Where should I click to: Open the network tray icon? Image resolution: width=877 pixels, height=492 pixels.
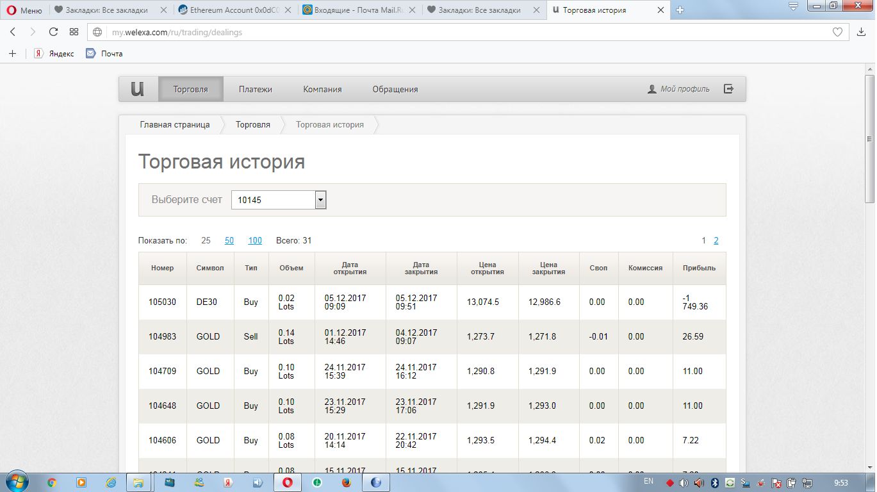(x=807, y=482)
